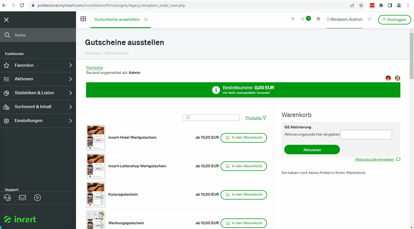Open support headset icon in sidebar
Viewport: 414px width, 229px height.
click(7, 198)
